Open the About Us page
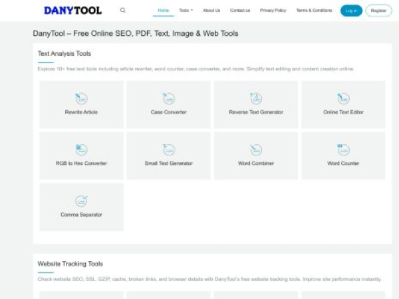399x299 pixels. point(211,11)
